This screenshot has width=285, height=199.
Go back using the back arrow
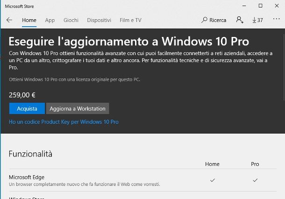click(x=9, y=20)
